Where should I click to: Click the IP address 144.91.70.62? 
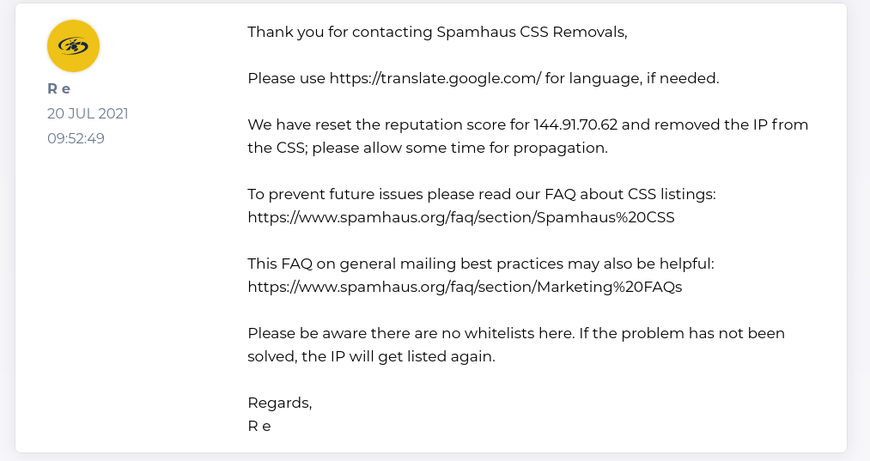(588, 124)
